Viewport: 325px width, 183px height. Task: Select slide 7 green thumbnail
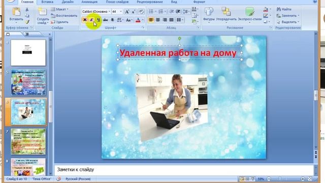(28, 141)
